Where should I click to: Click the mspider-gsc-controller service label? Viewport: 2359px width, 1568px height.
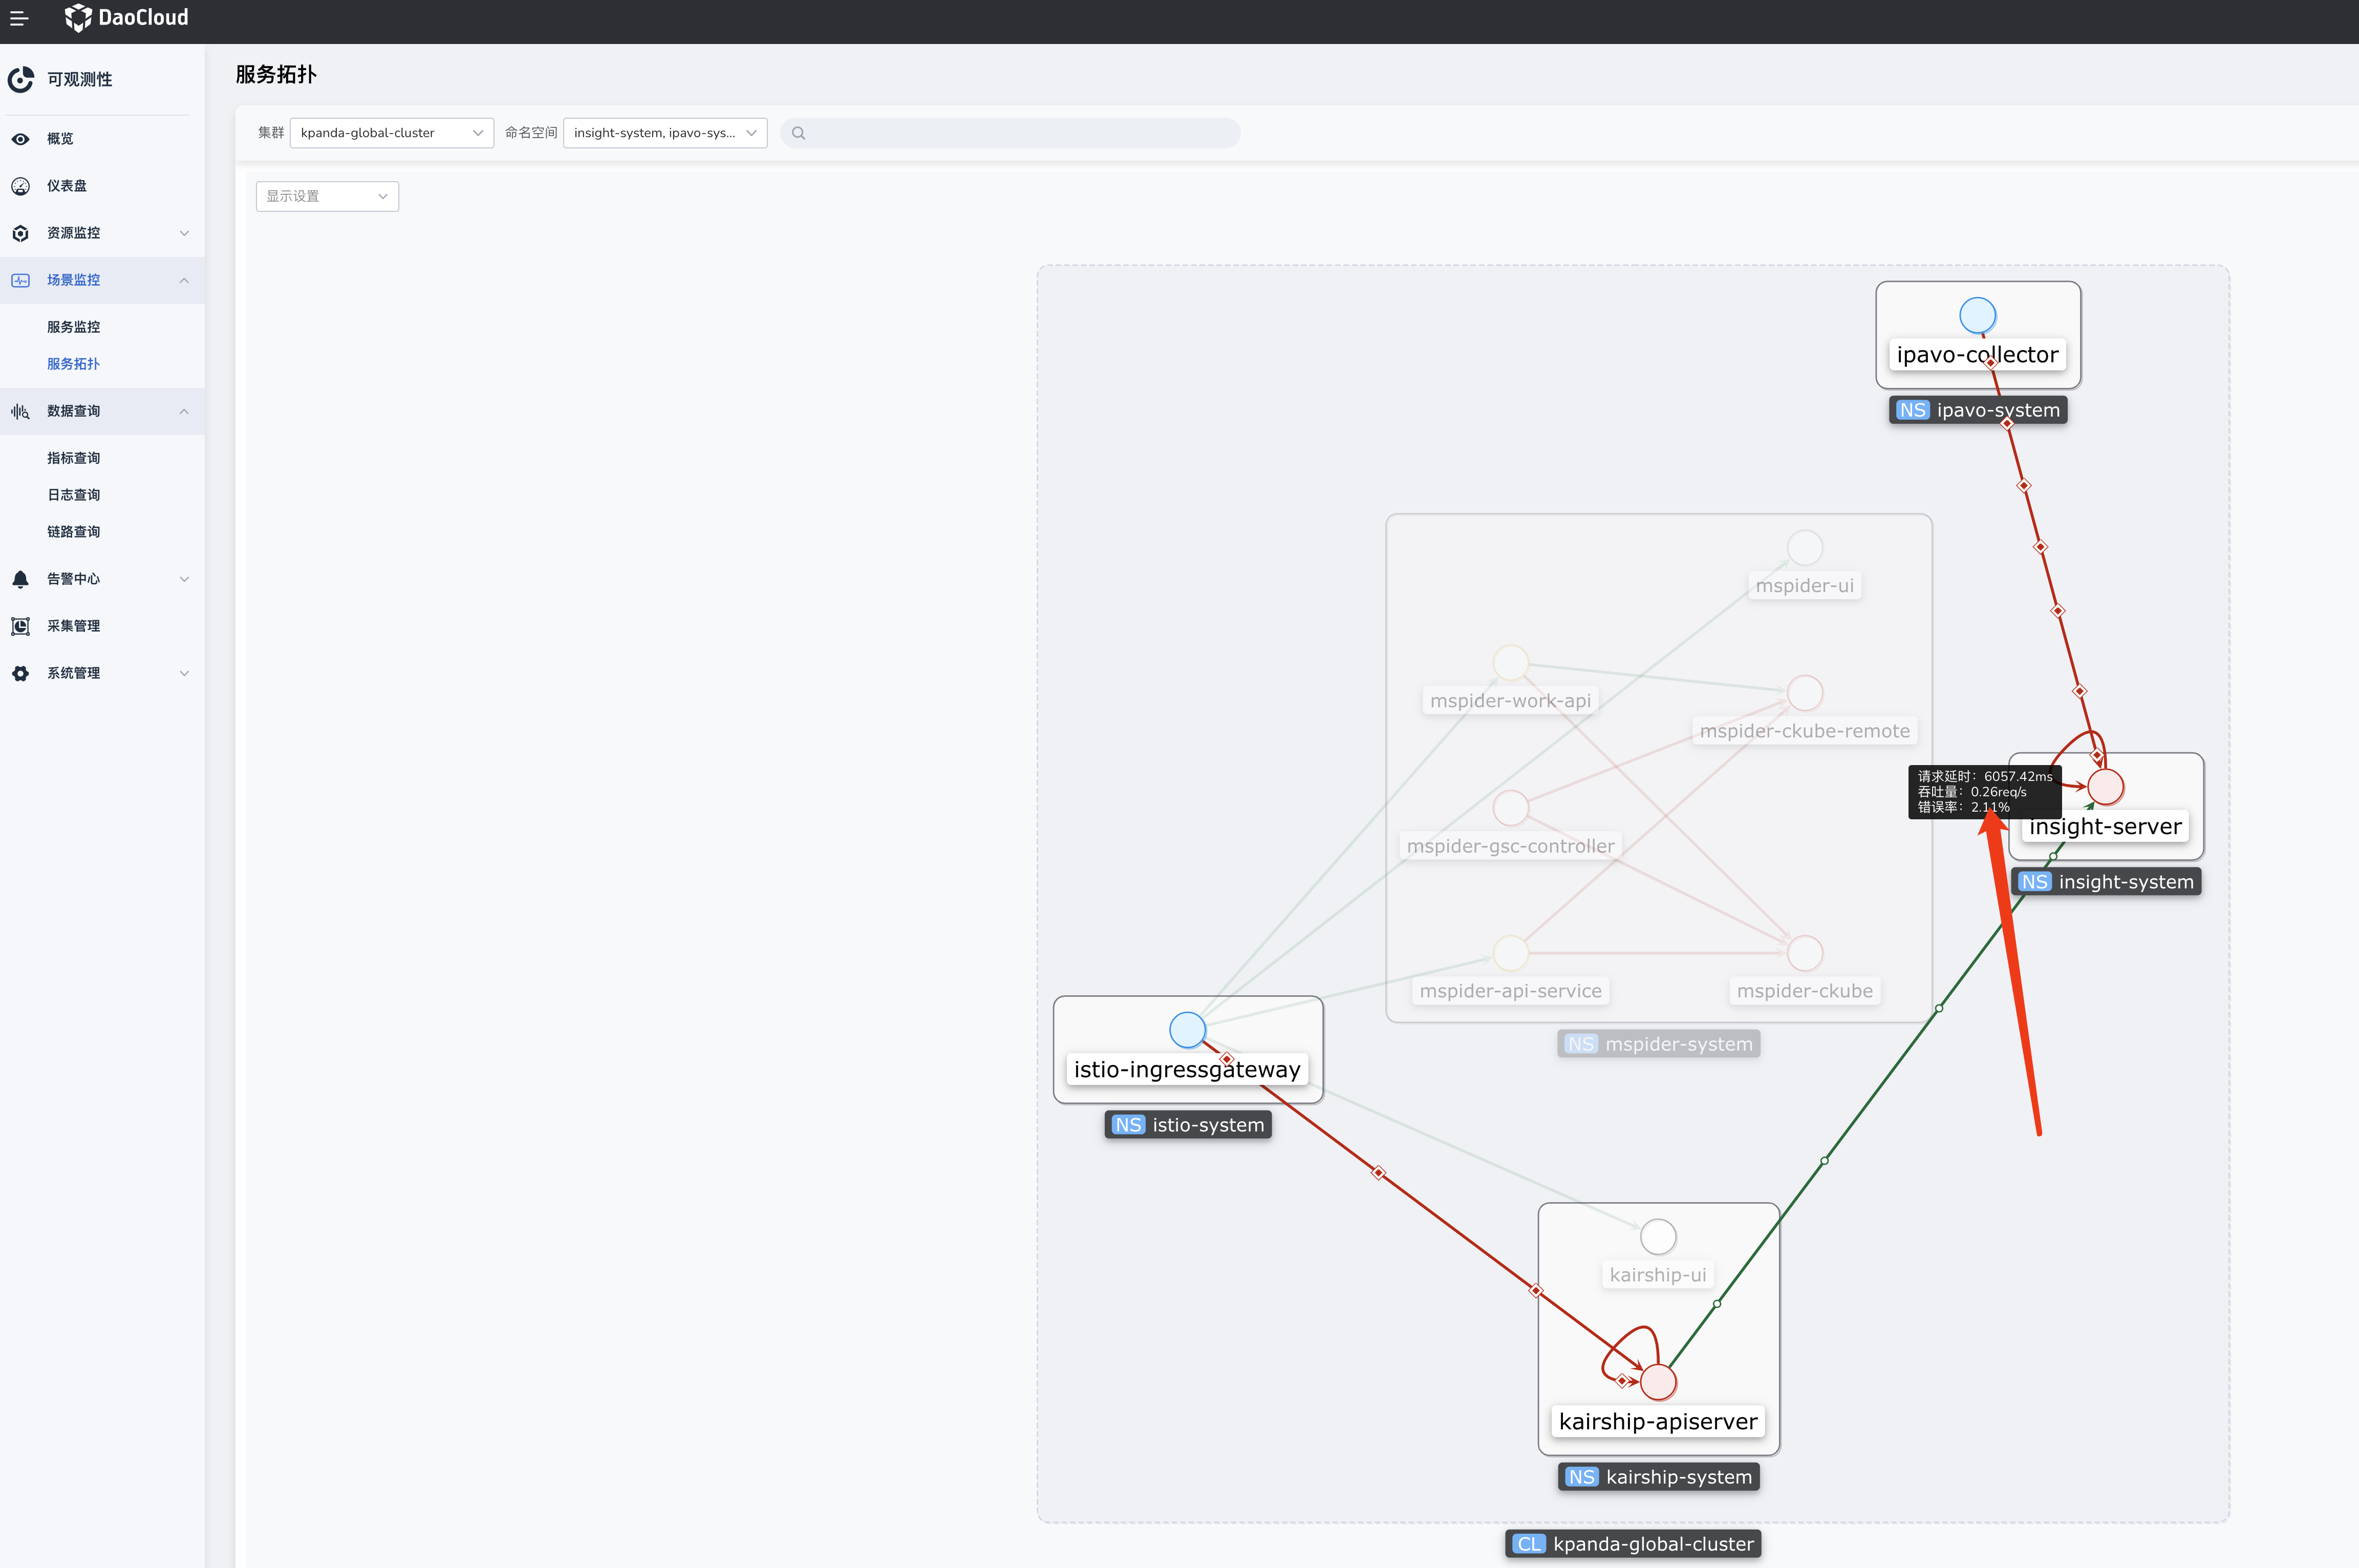(1511, 846)
